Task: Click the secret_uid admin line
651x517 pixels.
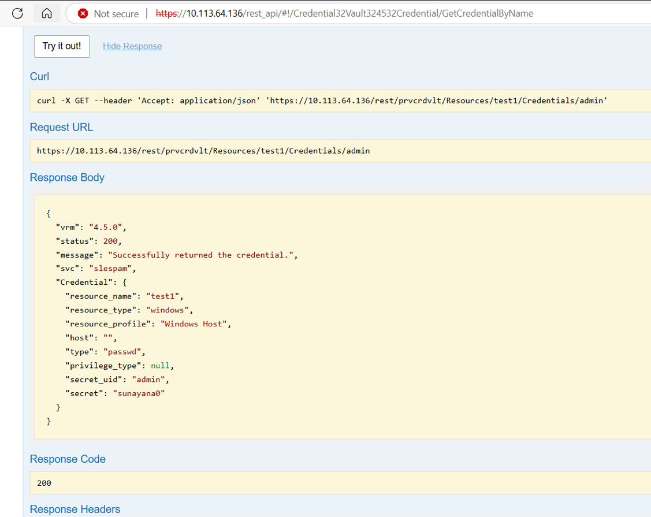Action: [117, 379]
